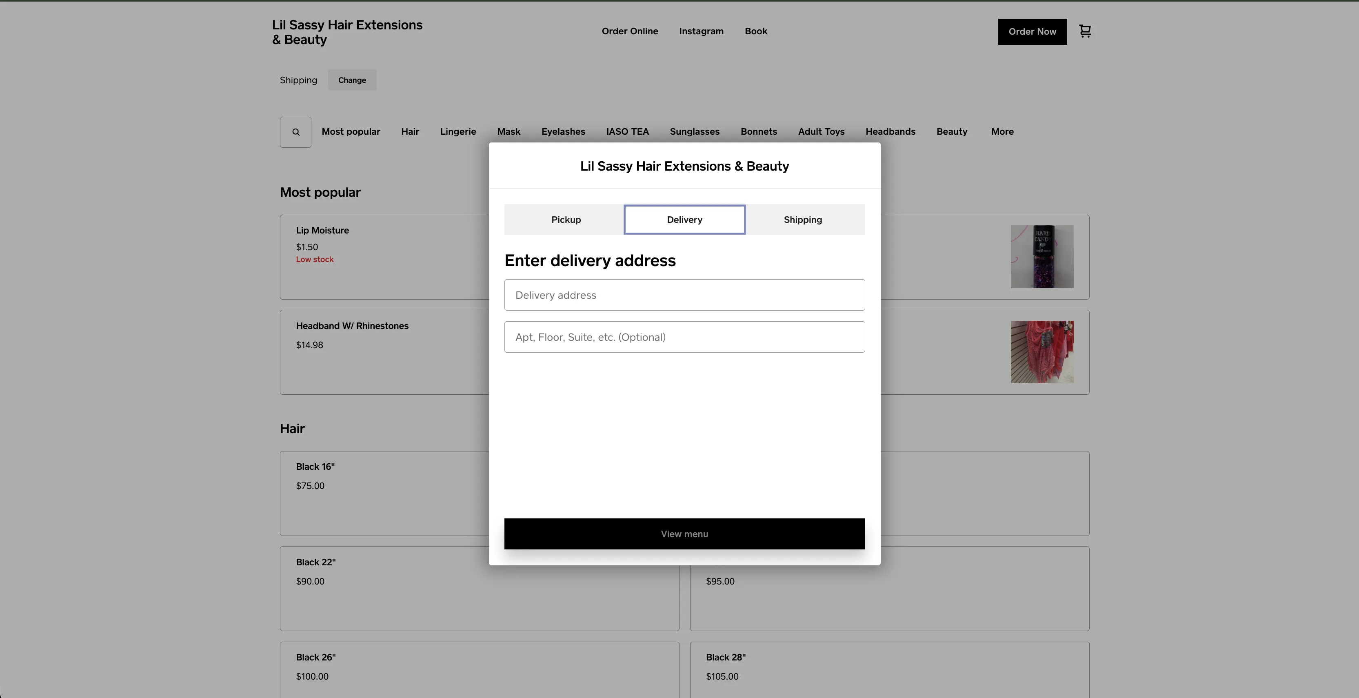Jump to Hair category
Viewport: 1359px width, 698px height.
coord(410,131)
